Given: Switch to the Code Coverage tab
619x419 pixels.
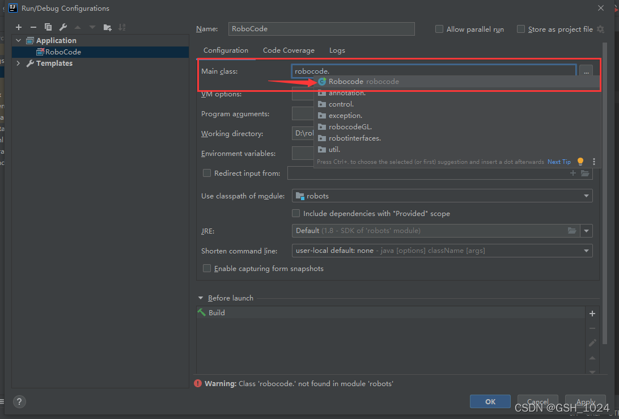Looking at the screenshot, I should click(289, 50).
